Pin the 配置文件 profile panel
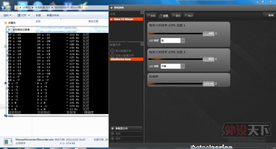The image size is (276, 149). [x=142, y=44]
